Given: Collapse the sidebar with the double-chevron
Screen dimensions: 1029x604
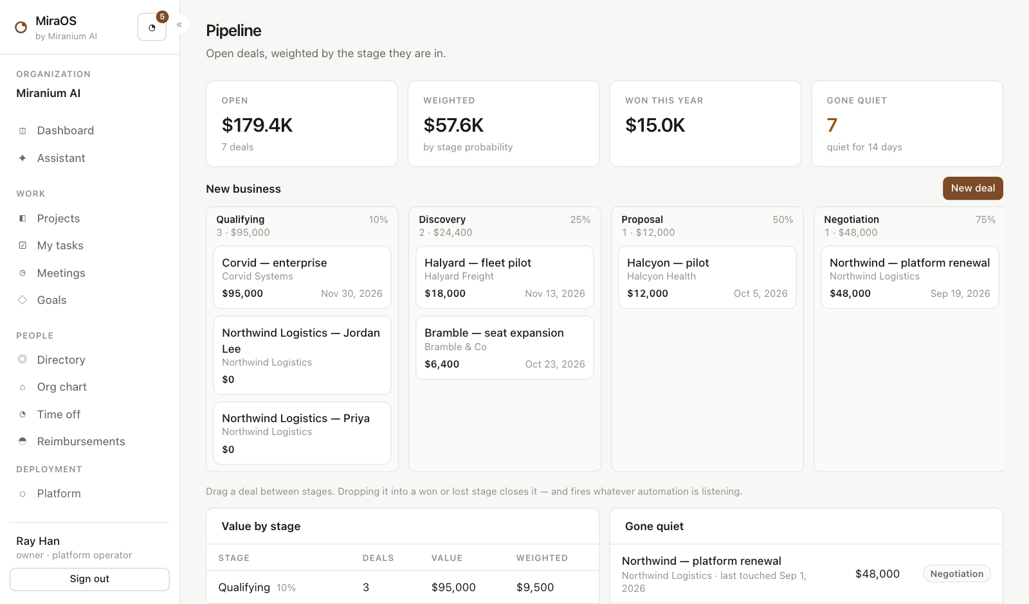Looking at the screenshot, I should pyautogui.click(x=179, y=24).
